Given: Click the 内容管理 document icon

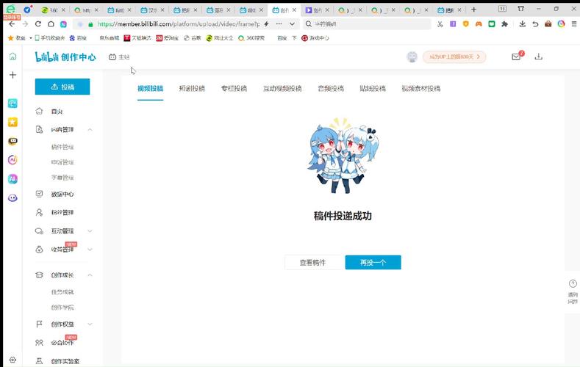Looking at the screenshot, I should tap(39, 130).
